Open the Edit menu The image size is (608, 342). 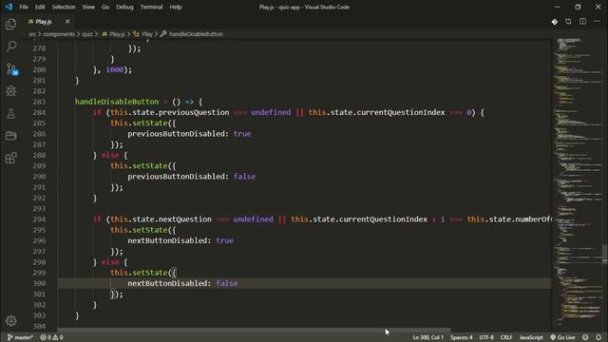(x=40, y=7)
